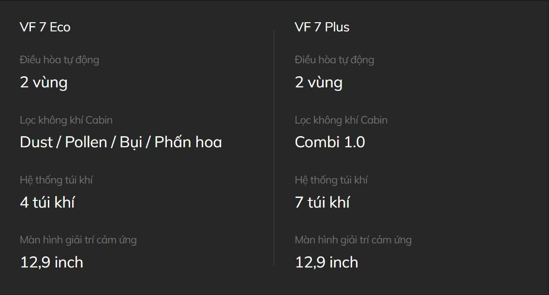The width and height of the screenshot is (549, 295).
Task: Select the VF 7 Eco heading
Action: (45, 27)
